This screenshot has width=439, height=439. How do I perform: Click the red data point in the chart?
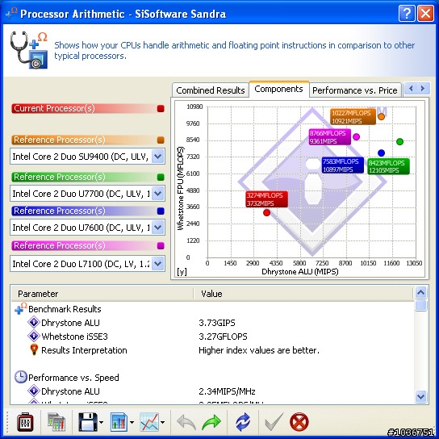pos(266,213)
